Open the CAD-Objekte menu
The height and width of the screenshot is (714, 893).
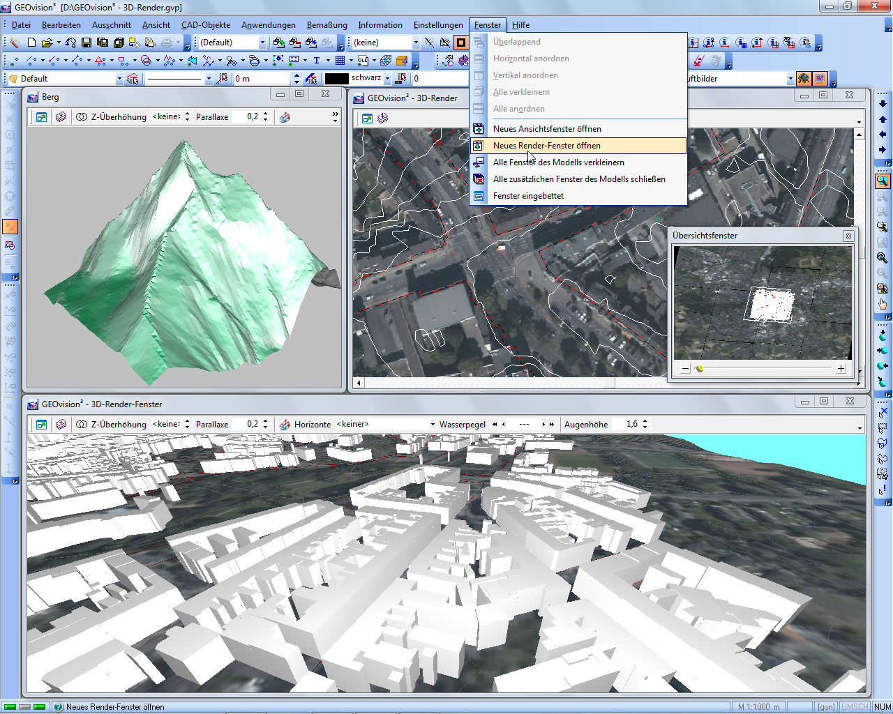(x=206, y=25)
